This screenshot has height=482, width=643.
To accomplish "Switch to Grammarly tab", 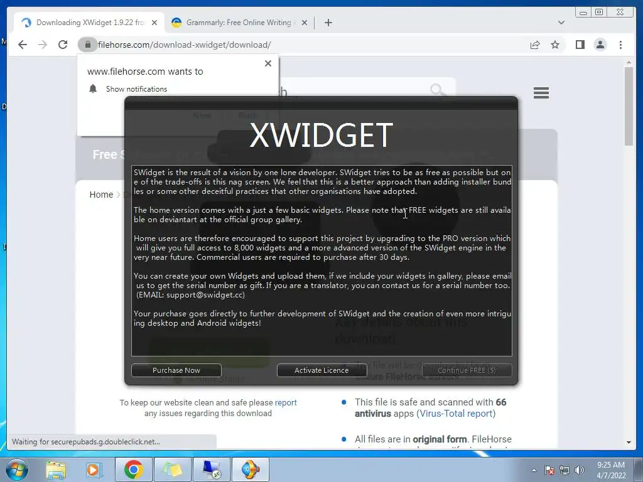I will click(239, 23).
